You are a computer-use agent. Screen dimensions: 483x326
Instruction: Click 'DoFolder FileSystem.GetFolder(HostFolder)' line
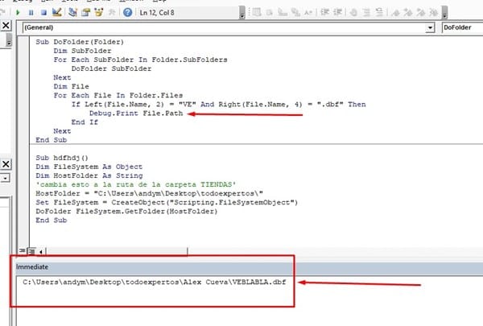point(126,212)
